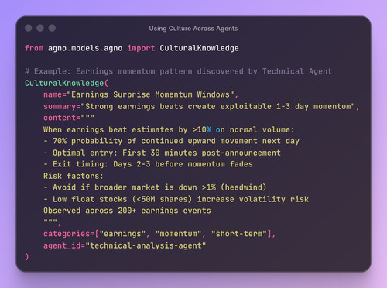Click the 'agent_id=' parameter
The width and height of the screenshot is (387, 288).
click(x=64, y=245)
